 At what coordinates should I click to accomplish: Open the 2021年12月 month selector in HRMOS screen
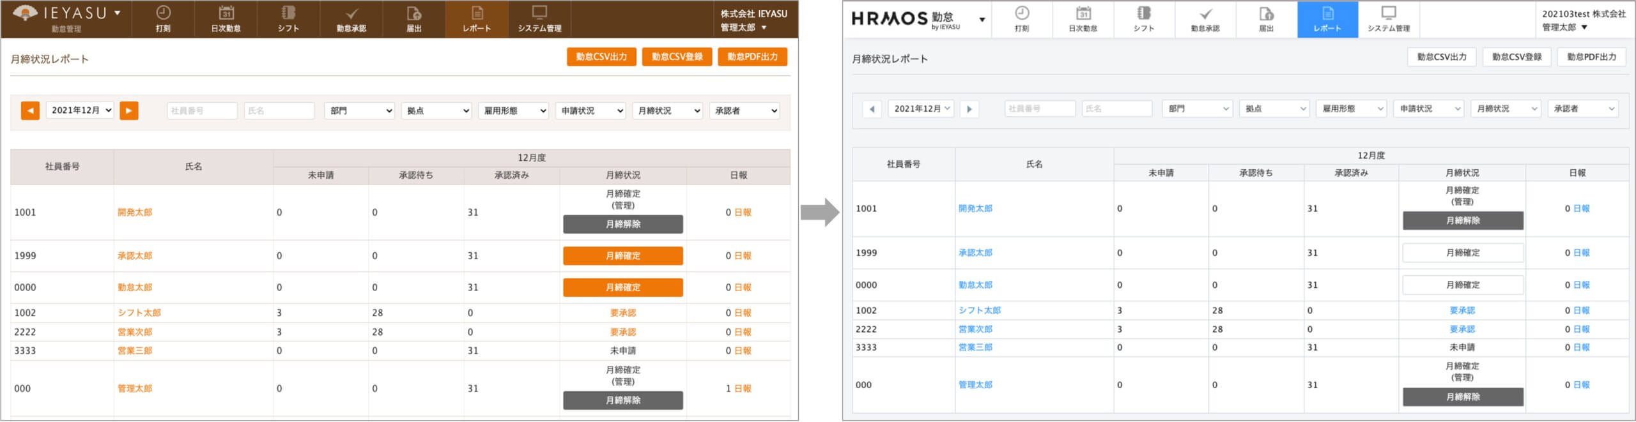pos(920,109)
